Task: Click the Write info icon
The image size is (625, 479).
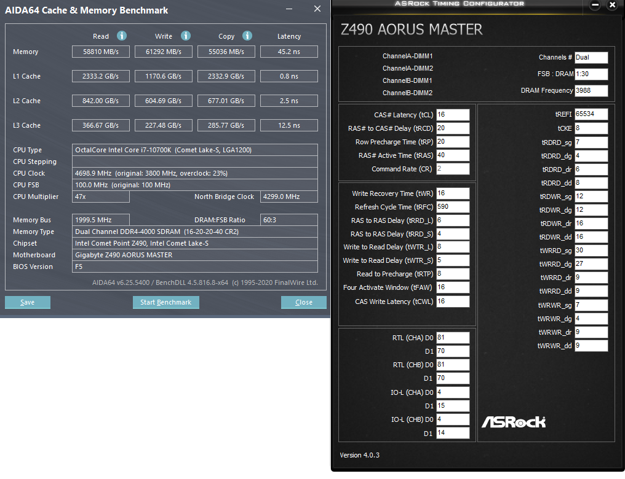Action: (185, 36)
